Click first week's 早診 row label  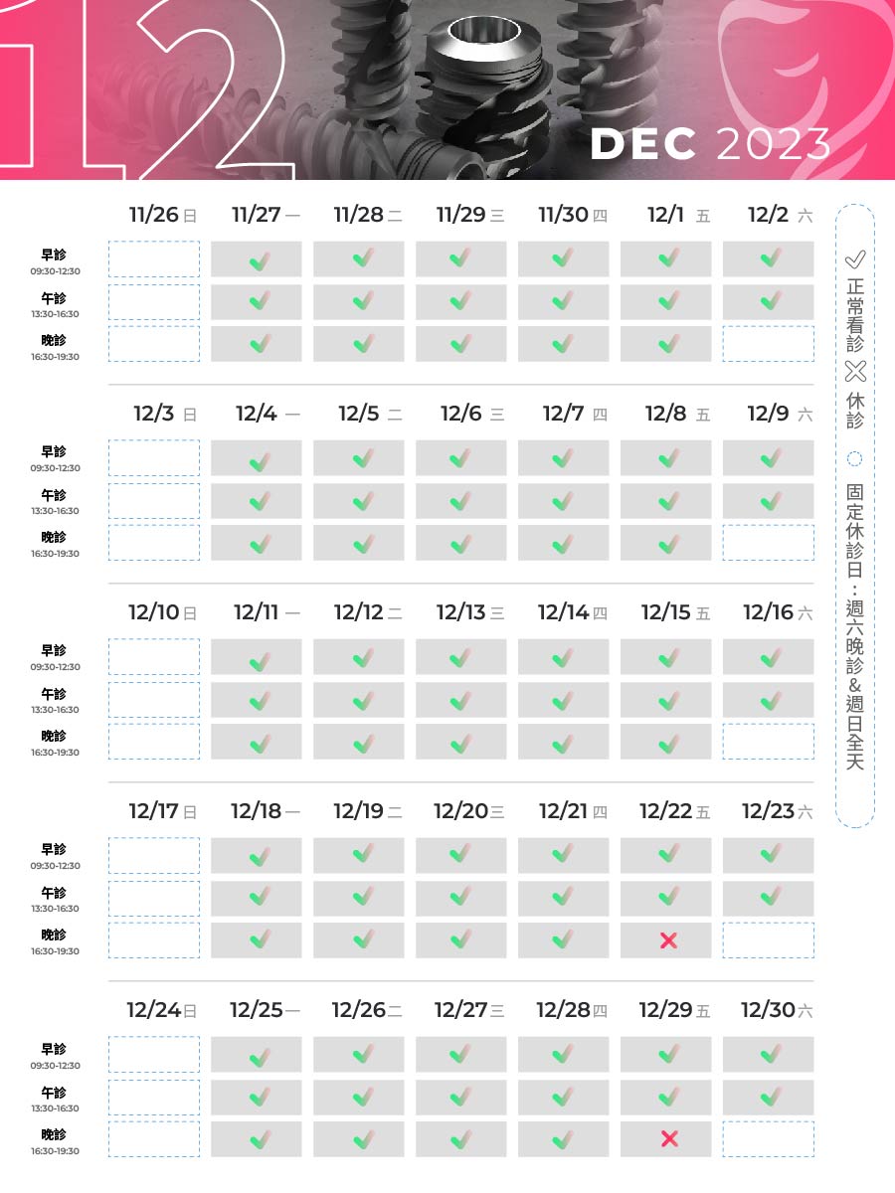click(x=54, y=256)
